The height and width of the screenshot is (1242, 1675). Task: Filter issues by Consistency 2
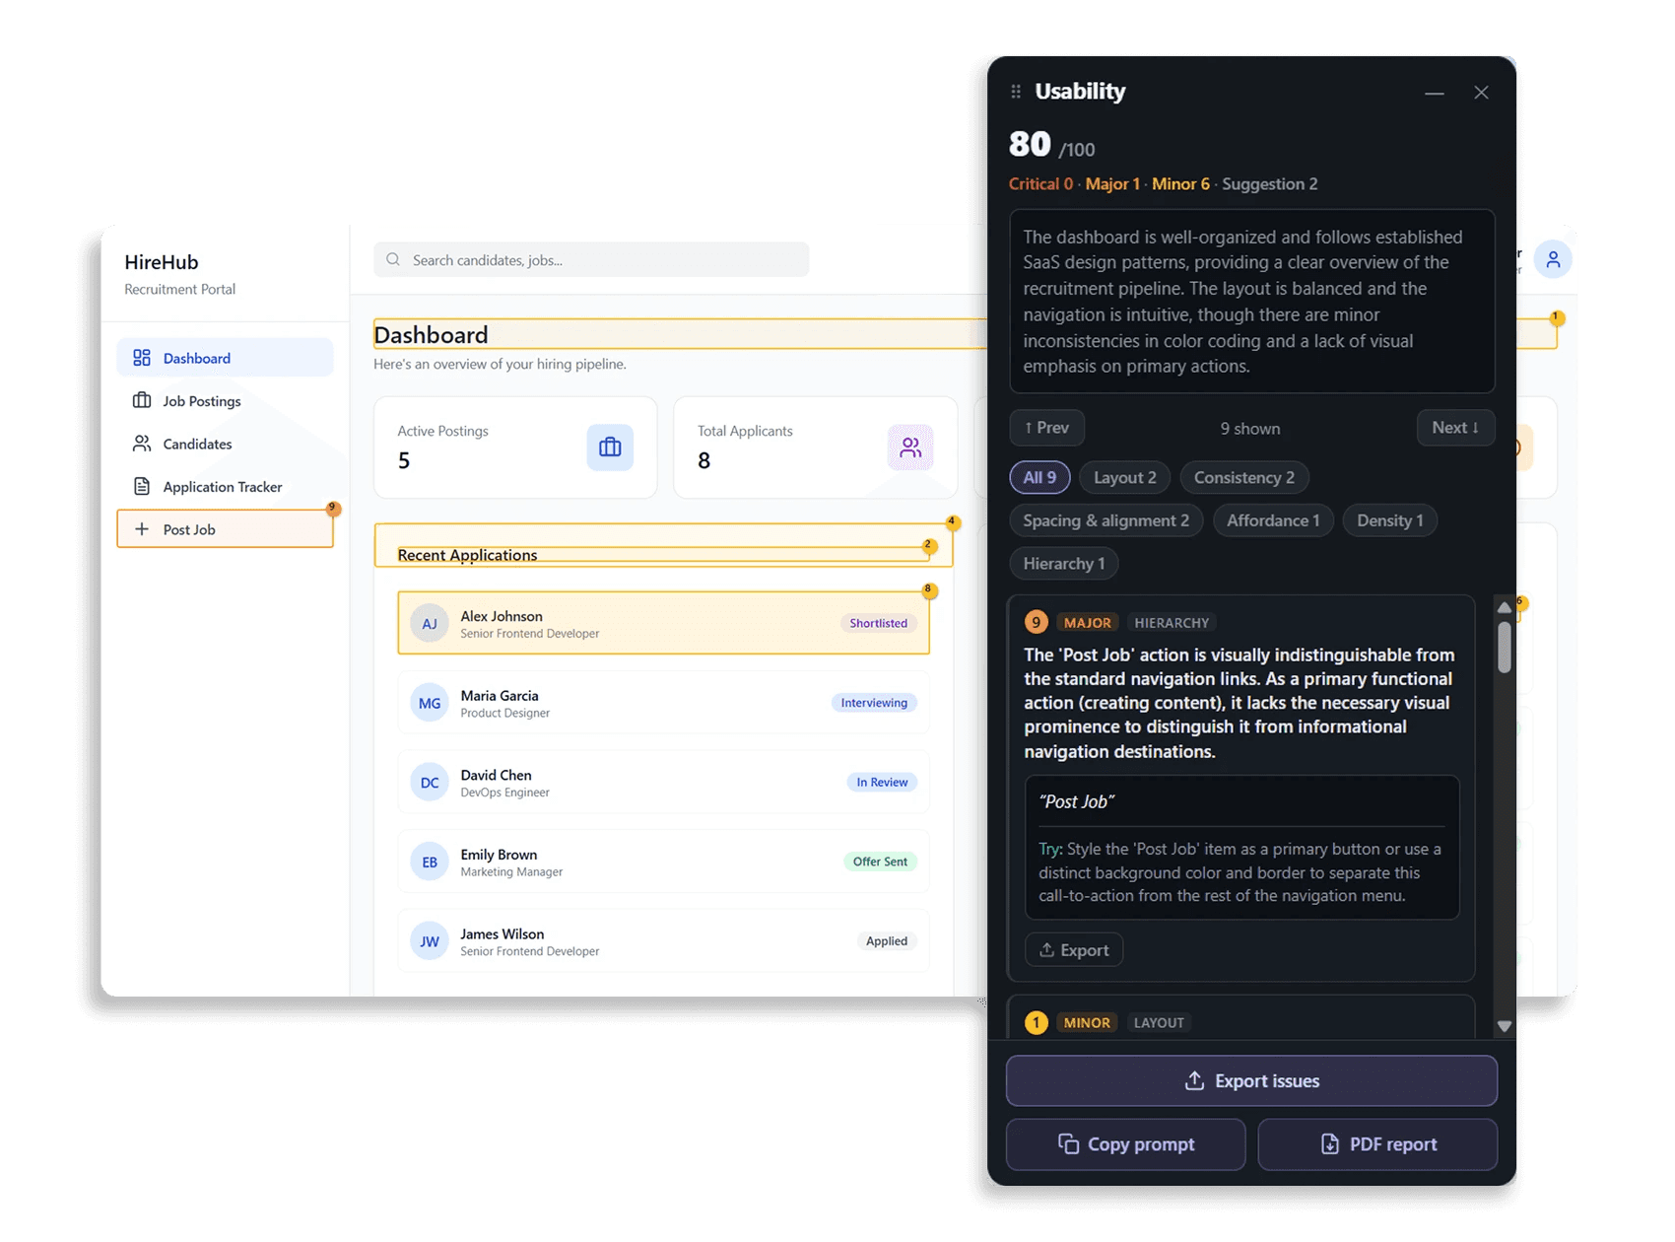(1244, 477)
